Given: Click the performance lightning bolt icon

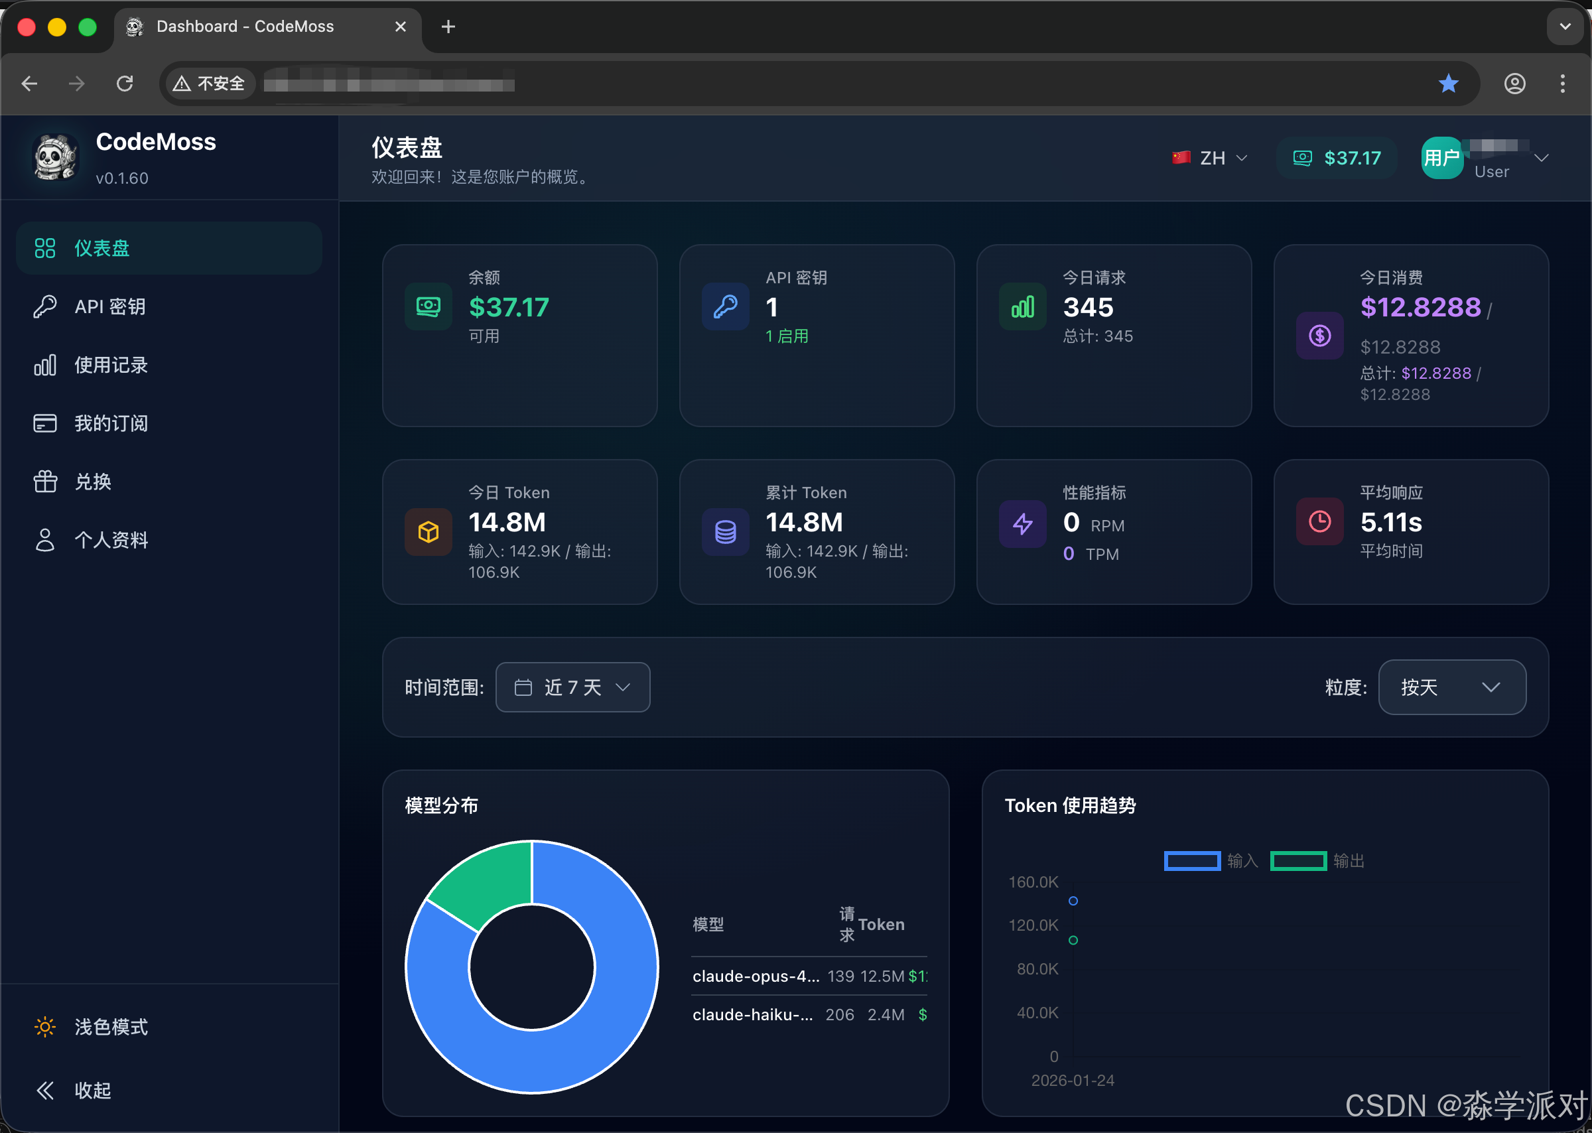Looking at the screenshot, I should pos(1022,523).
